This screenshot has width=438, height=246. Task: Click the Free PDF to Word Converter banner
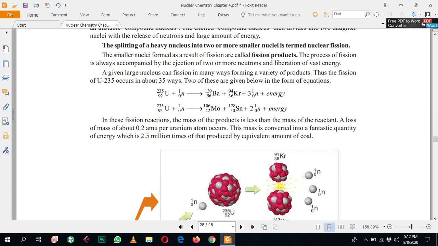point(412,23)
